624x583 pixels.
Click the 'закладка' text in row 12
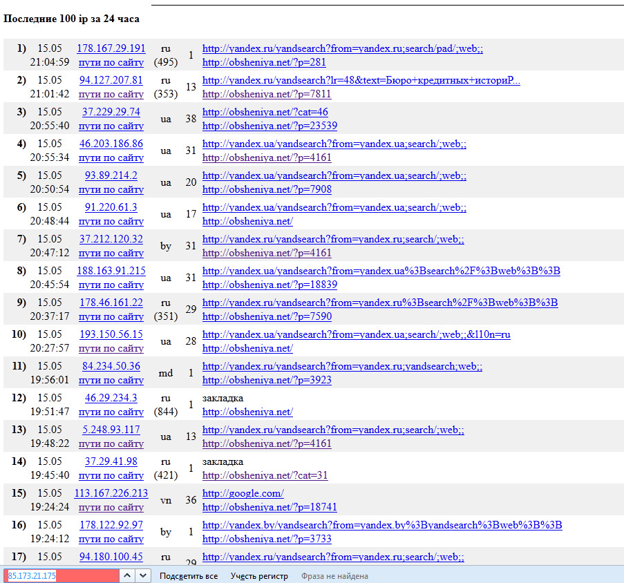point(223,399)
